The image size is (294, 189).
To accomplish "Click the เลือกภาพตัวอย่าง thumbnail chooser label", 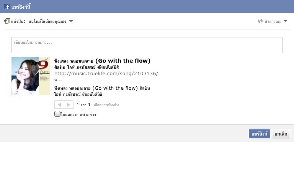I will tap(106, 105).
